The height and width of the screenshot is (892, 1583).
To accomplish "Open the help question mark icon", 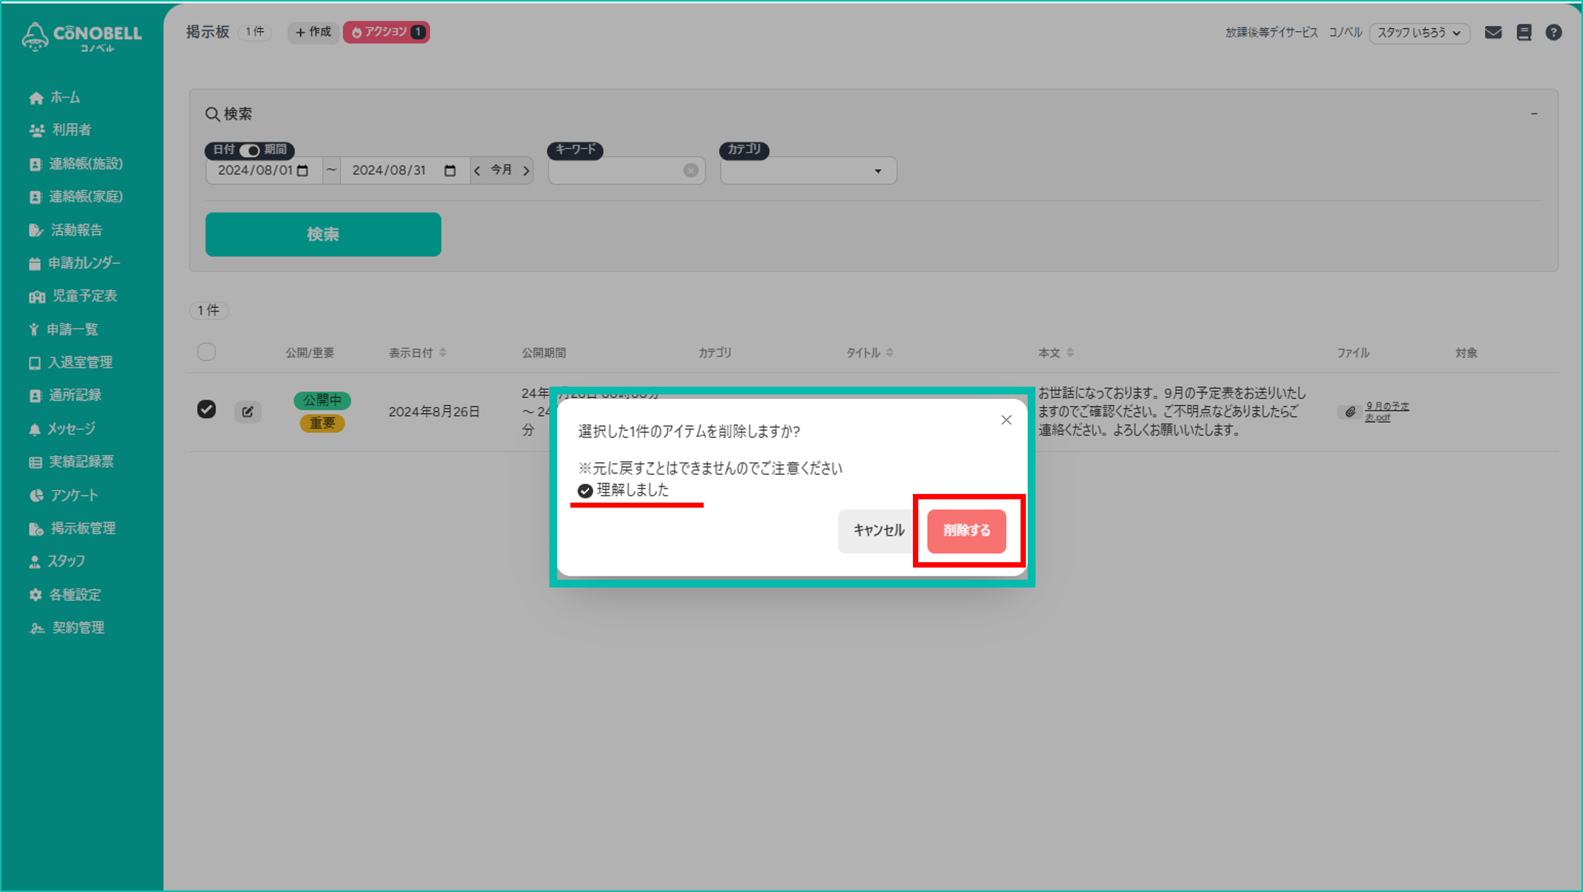I will point(1553,32).
